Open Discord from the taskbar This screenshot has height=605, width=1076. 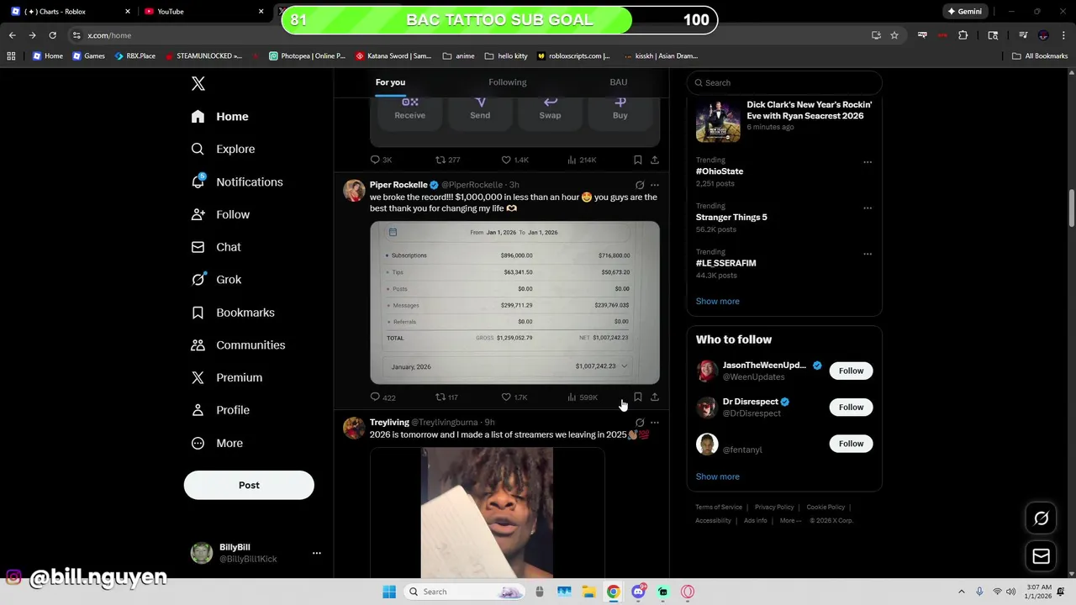coord(638,592)
